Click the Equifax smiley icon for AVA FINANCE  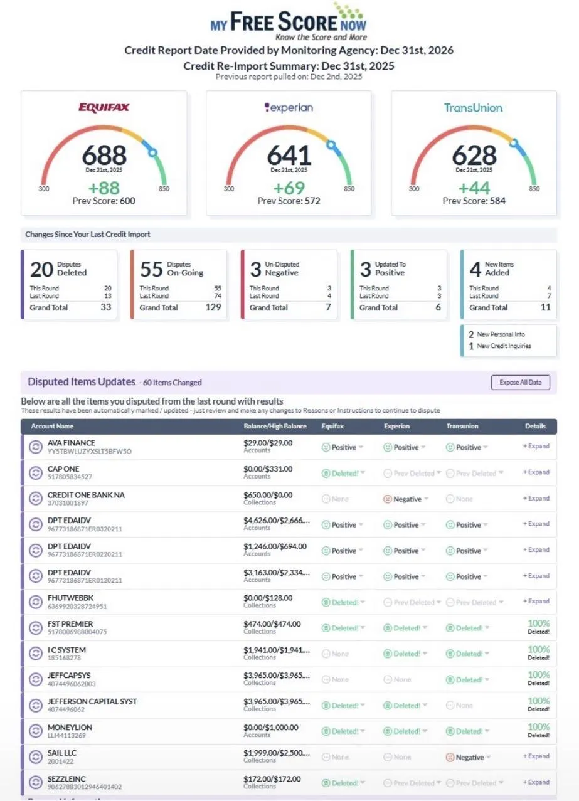pyautogui.click(x=326, y=447)
